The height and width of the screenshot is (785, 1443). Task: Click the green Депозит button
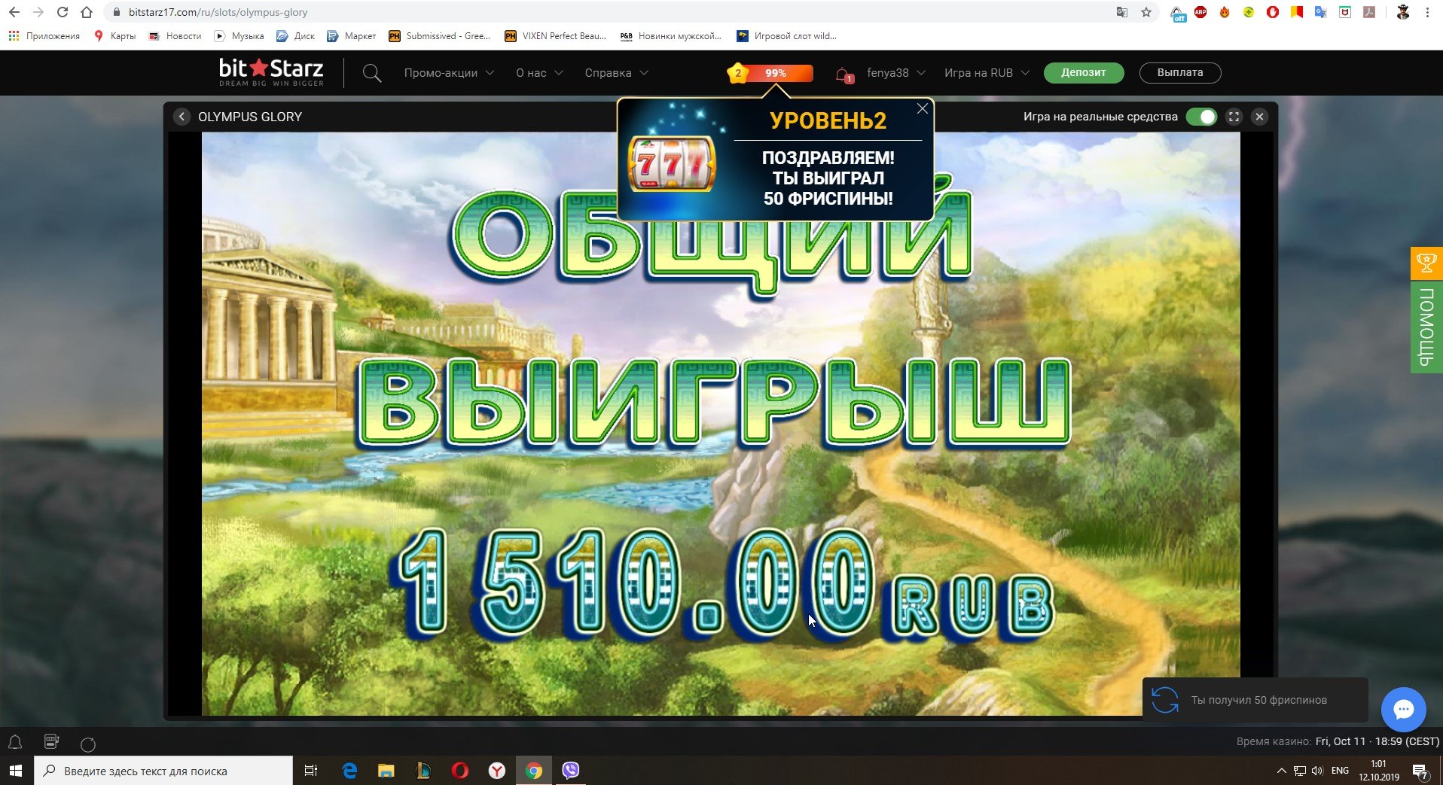(1083, 73)
